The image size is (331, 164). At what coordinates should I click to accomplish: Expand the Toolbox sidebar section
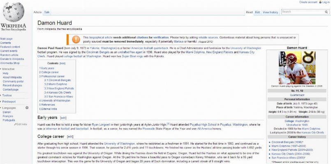(6, 96)
